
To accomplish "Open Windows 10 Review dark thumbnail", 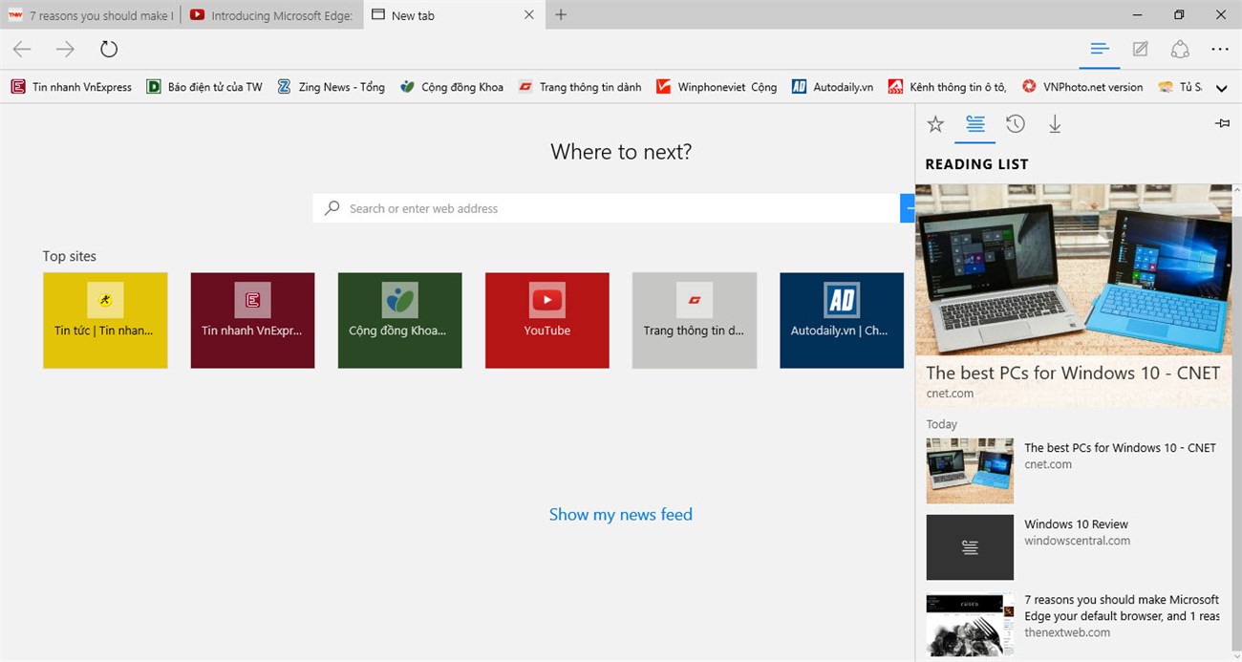I will [970, 547].
